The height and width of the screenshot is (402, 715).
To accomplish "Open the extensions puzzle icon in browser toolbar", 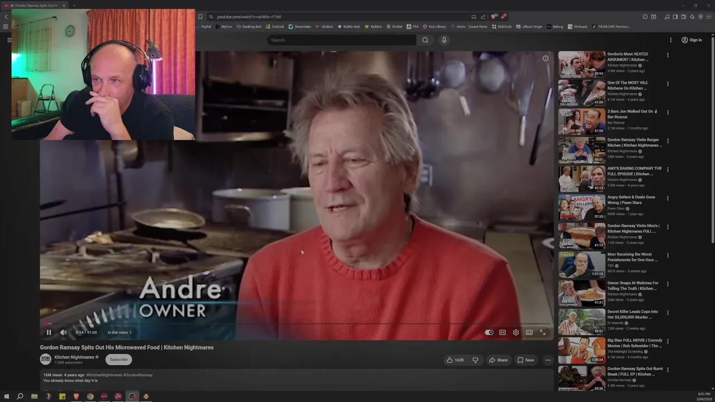I will pyautogui.click(x=645, y=17).
